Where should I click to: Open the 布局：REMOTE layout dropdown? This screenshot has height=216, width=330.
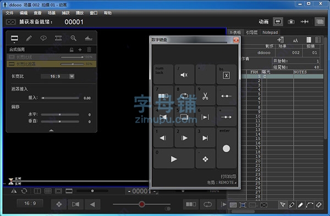click(x=222, y=182)
